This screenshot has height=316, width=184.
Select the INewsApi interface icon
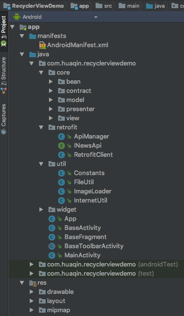(61, 146)
